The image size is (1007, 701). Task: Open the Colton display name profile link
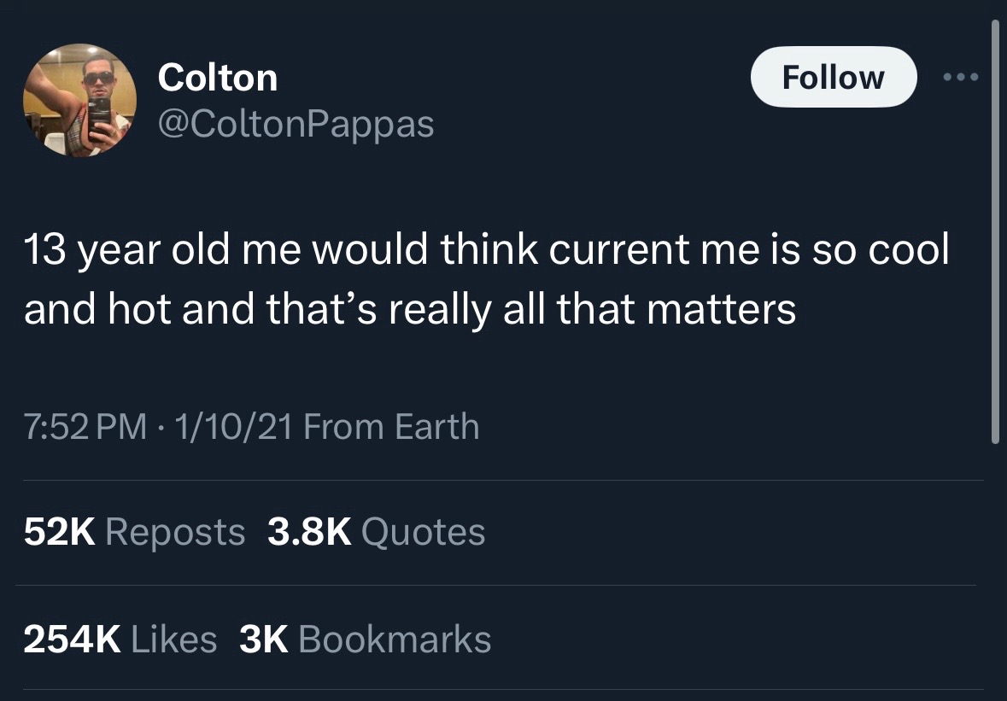click(x=218, y=78)
